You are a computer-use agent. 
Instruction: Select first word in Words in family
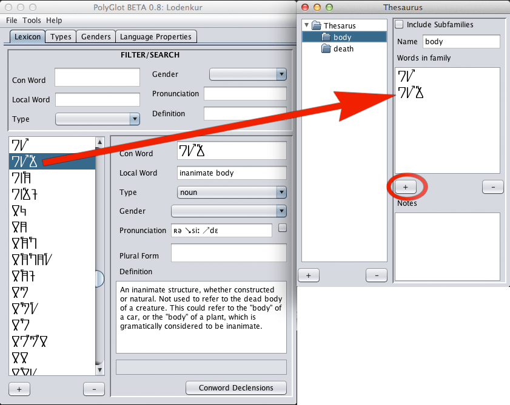447,76
